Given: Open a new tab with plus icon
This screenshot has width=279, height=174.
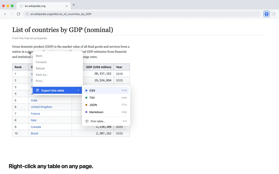Looking at the screenshot, I should tap(74, 5).
